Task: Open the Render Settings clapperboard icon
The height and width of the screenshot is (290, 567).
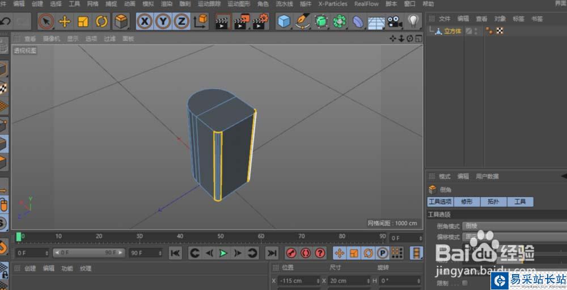Action: [260, 22]
